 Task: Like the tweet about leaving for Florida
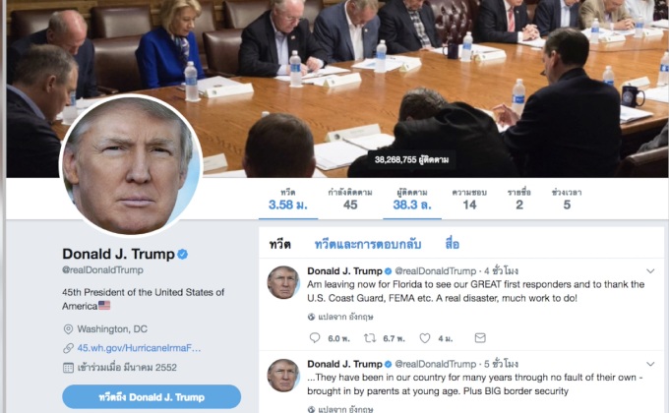425,338
